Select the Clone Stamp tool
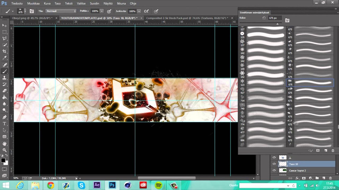 click(5, 78)
